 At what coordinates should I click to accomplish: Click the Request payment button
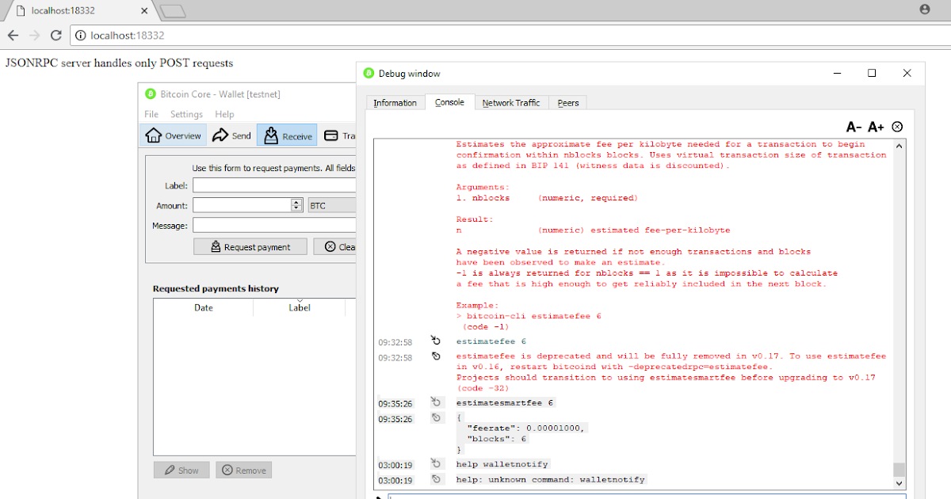(x=250, y=247)
